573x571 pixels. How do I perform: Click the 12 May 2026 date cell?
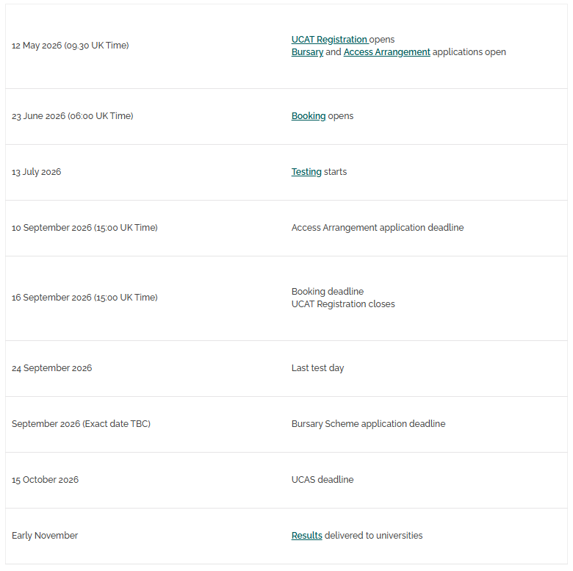click(x=70, y=46)
